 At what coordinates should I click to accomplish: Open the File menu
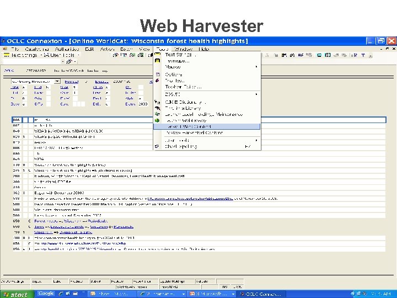[15, 49]
